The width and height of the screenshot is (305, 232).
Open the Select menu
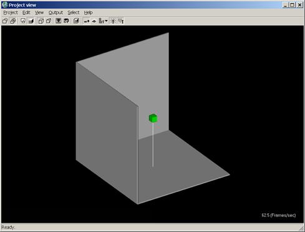[74, 13]
